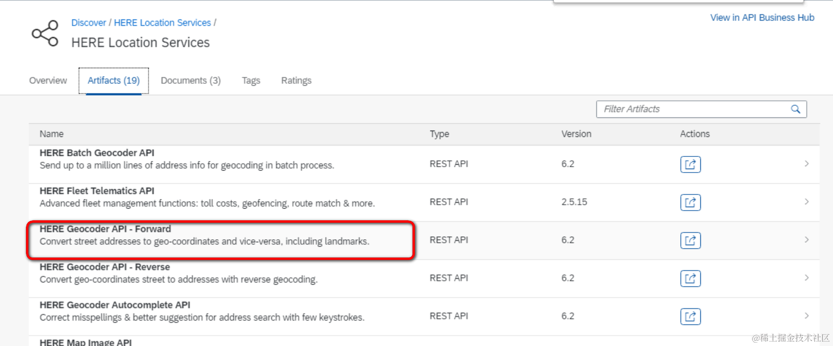
Task: Click 'Convert street addresses to geo-coordinates' description
Action: tap(204, 241)
